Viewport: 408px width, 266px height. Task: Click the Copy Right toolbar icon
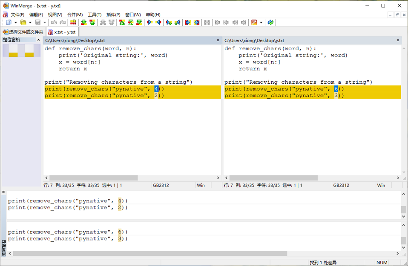pos(149,23)
